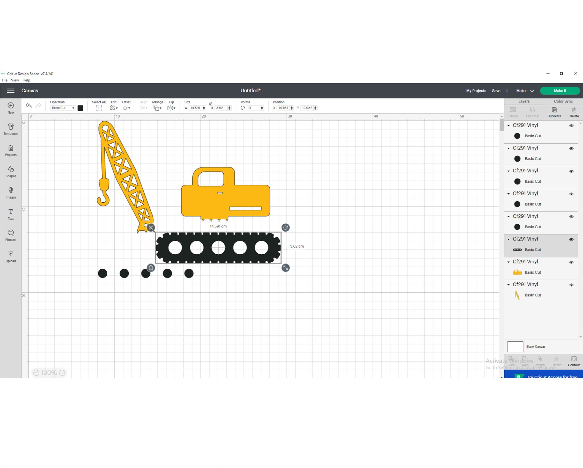
Task: Open the Maker machine selector
Action: 524,91
